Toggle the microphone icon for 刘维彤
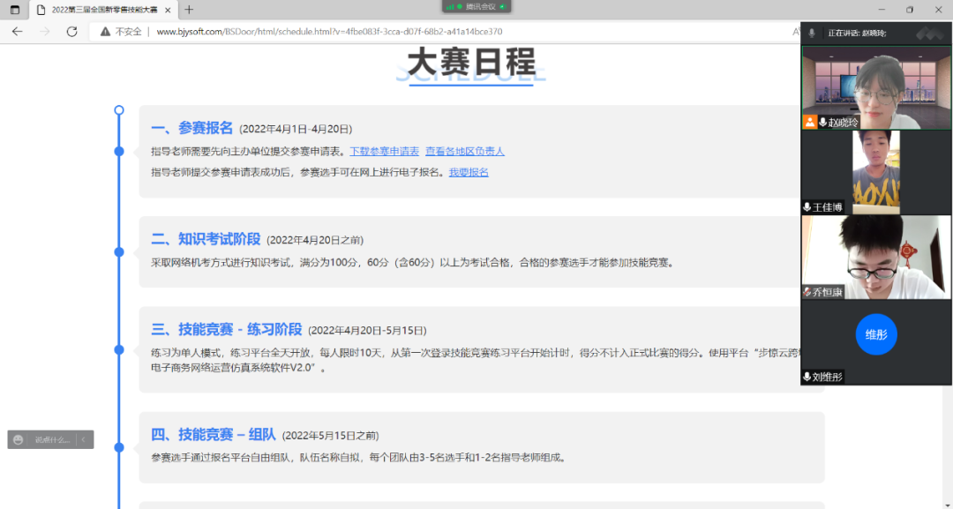 tap(807, 377)
